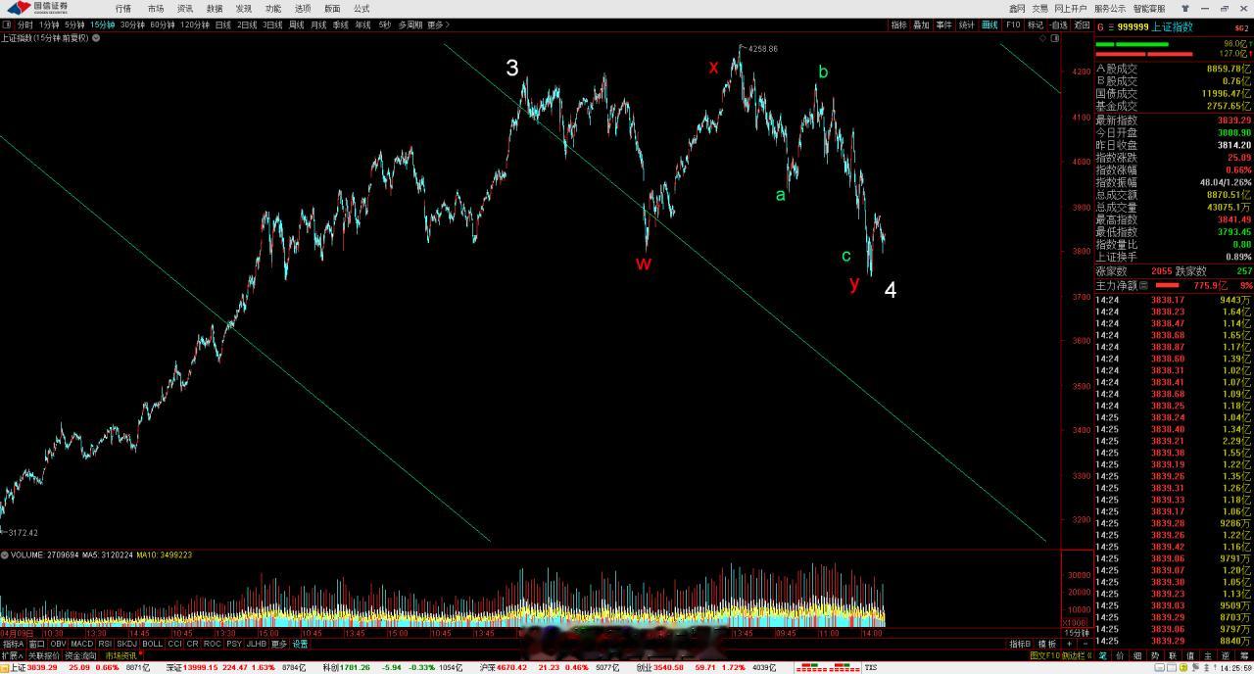Screen dimensions: 1254x674
Task: Open the 行情 menu
Action: tap(122, 8)
